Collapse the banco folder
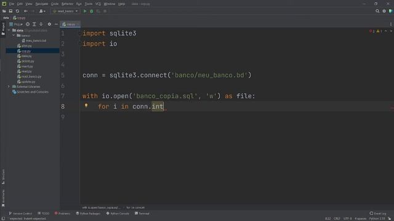 click(14, 36)
